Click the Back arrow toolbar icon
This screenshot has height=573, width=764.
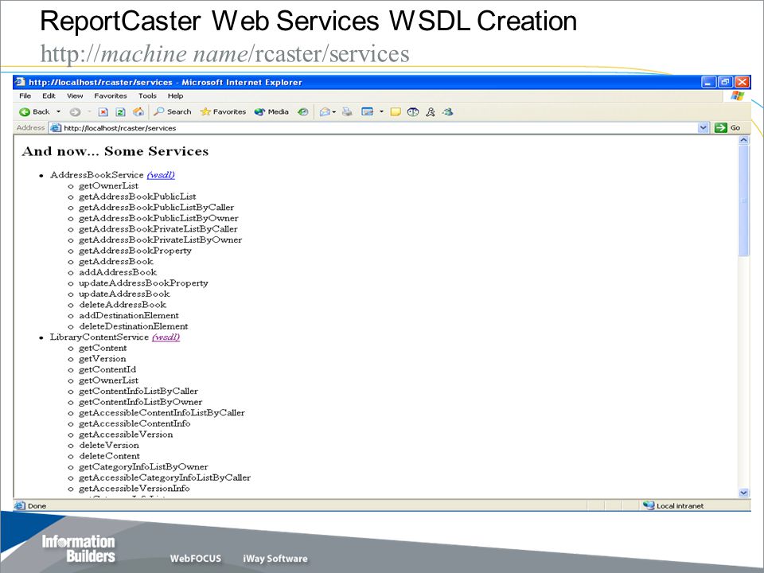[25, 112]
